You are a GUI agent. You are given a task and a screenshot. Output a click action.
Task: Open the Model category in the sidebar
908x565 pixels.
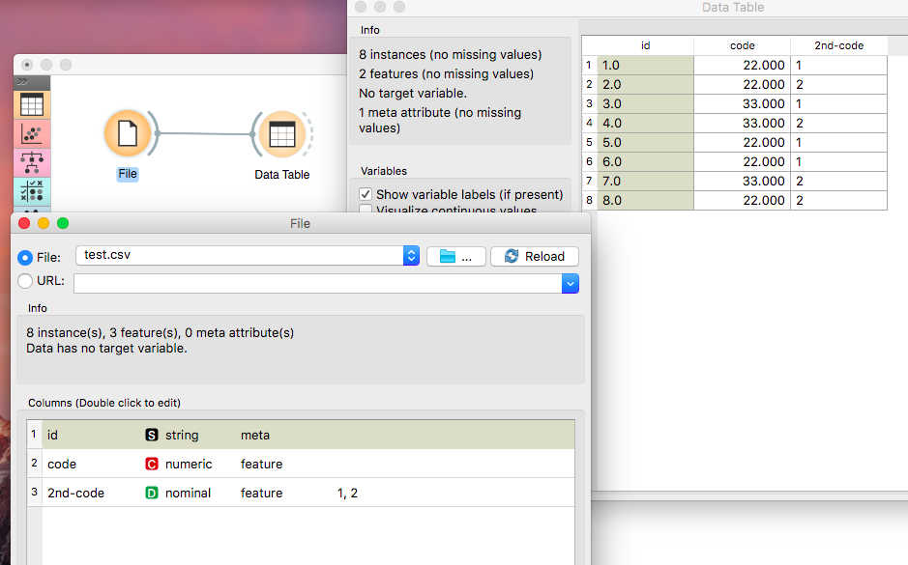click(x=31, y=162)
